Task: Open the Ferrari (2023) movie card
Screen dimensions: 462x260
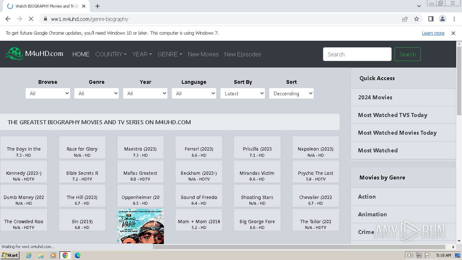Action: [x=199, y=147]
